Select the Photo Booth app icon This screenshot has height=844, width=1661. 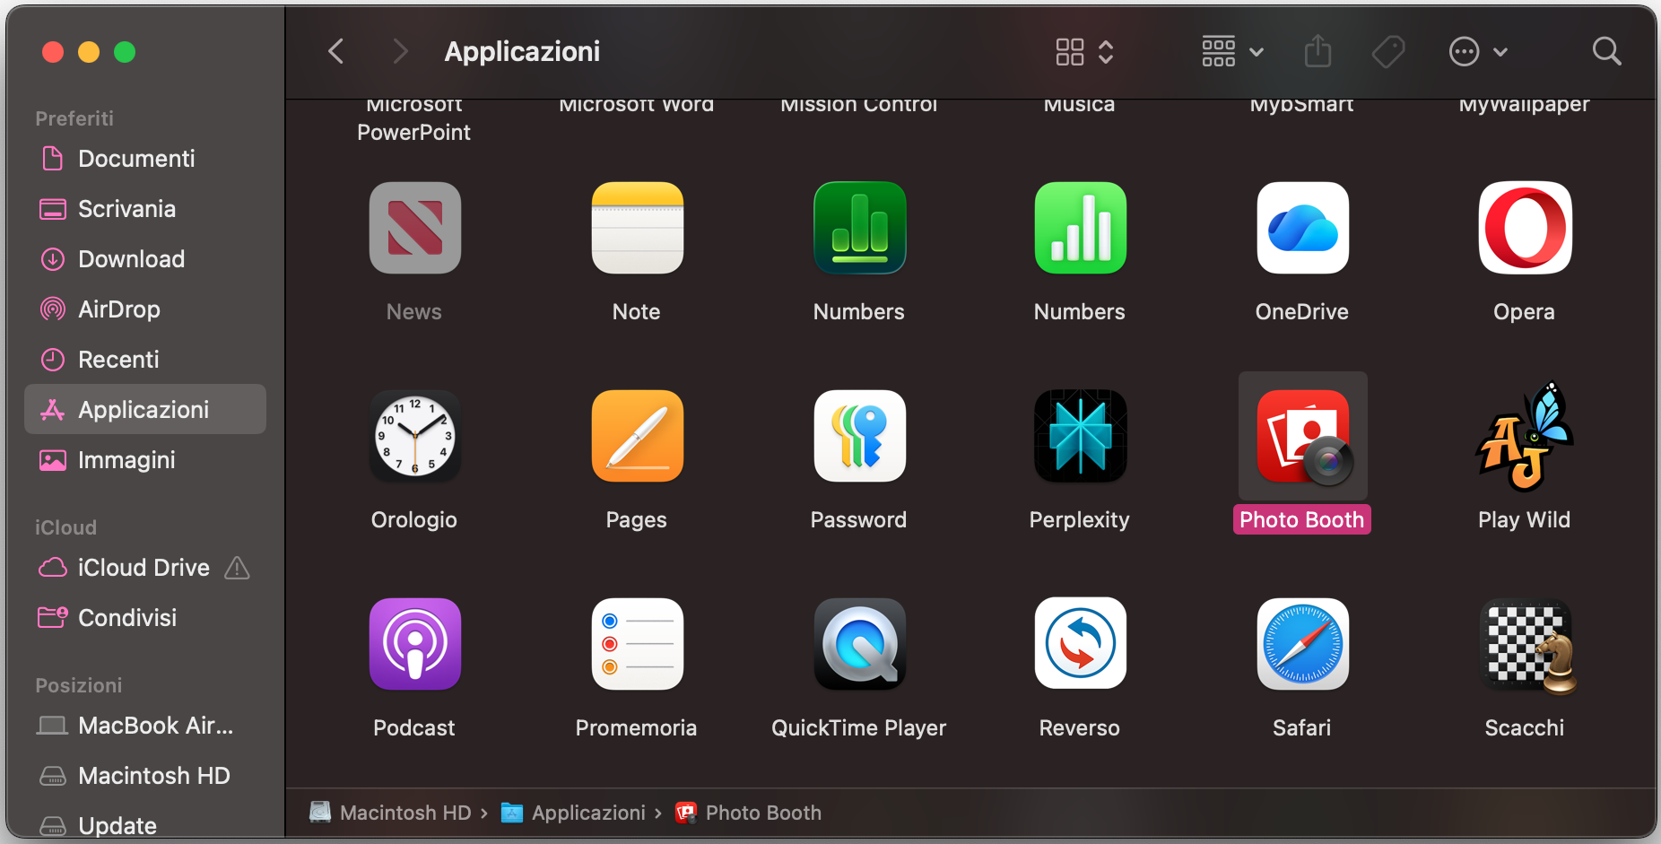pos(1302,436)
